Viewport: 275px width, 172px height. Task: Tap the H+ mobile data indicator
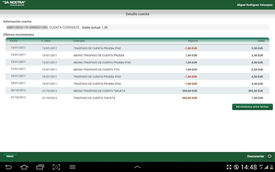coord(261,167)
